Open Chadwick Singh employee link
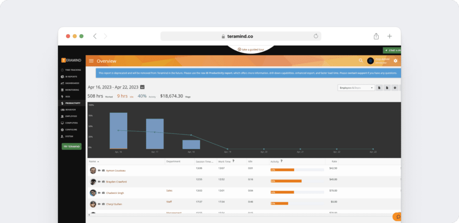The image size is (459, 223). click(115, 193)
